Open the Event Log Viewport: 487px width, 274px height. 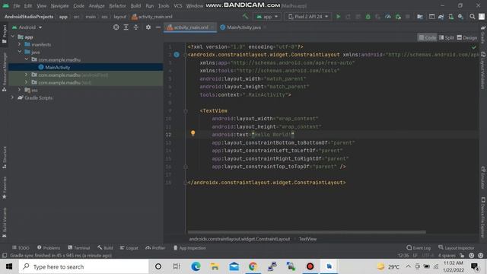click(x=419, y=248)
